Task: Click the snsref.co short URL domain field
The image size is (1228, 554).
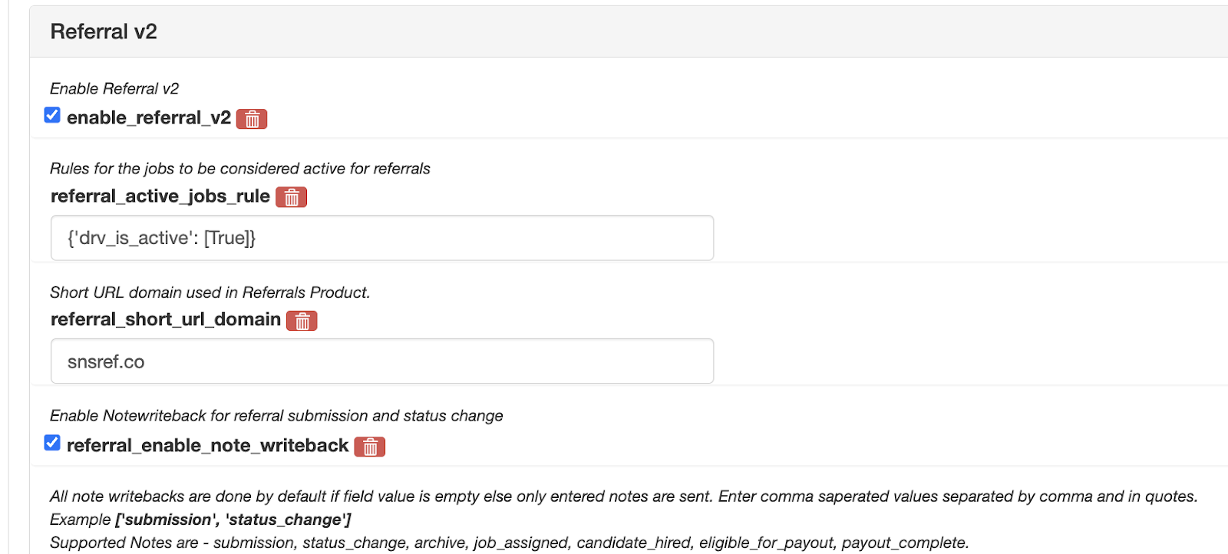Action: click(381, 361)
